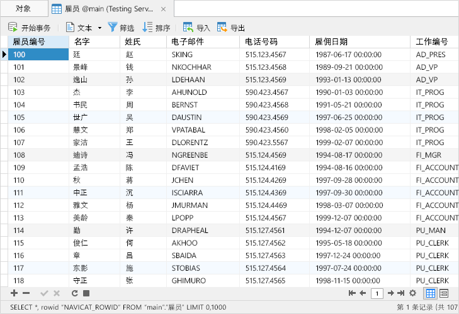
Task: Click the current row indicator arrow
Action: 4,55
